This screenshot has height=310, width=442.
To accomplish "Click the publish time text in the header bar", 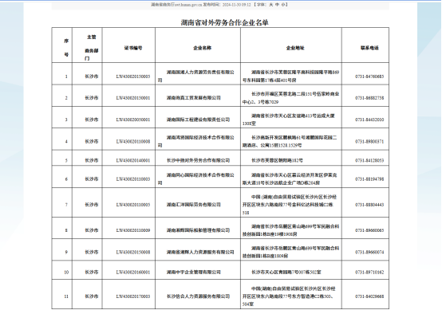I will tap(227, 5).
